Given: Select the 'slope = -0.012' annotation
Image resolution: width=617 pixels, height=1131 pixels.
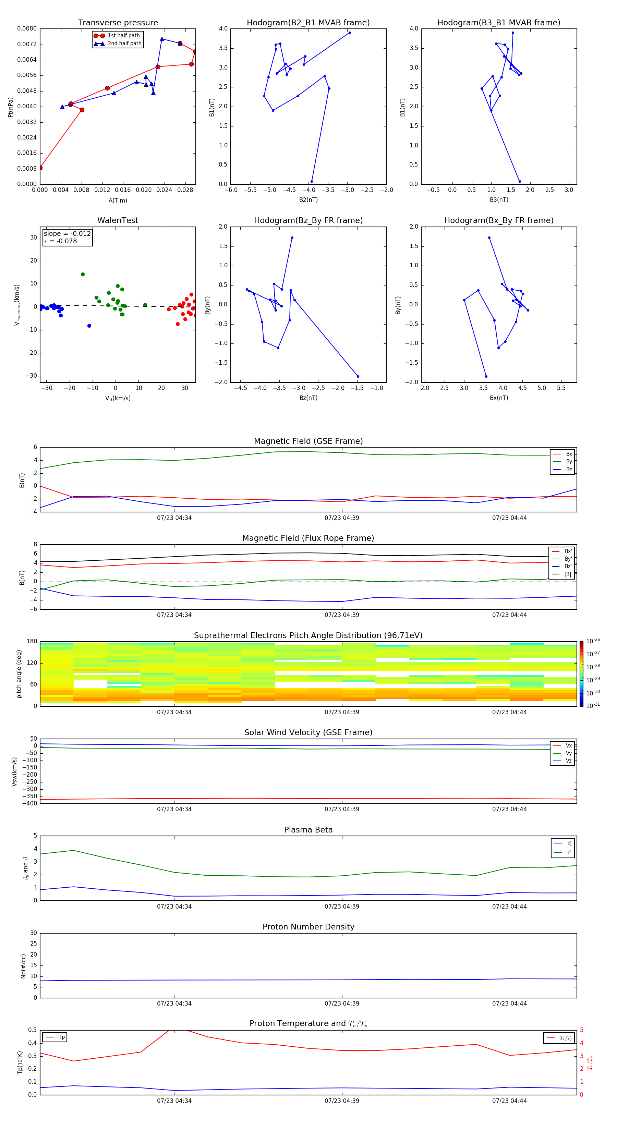Looking at the screenshot, I should coord(67,234).
